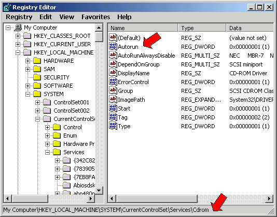Sort values by the Type column header
The image size is (277, 217).
click(x=202, y=28)
